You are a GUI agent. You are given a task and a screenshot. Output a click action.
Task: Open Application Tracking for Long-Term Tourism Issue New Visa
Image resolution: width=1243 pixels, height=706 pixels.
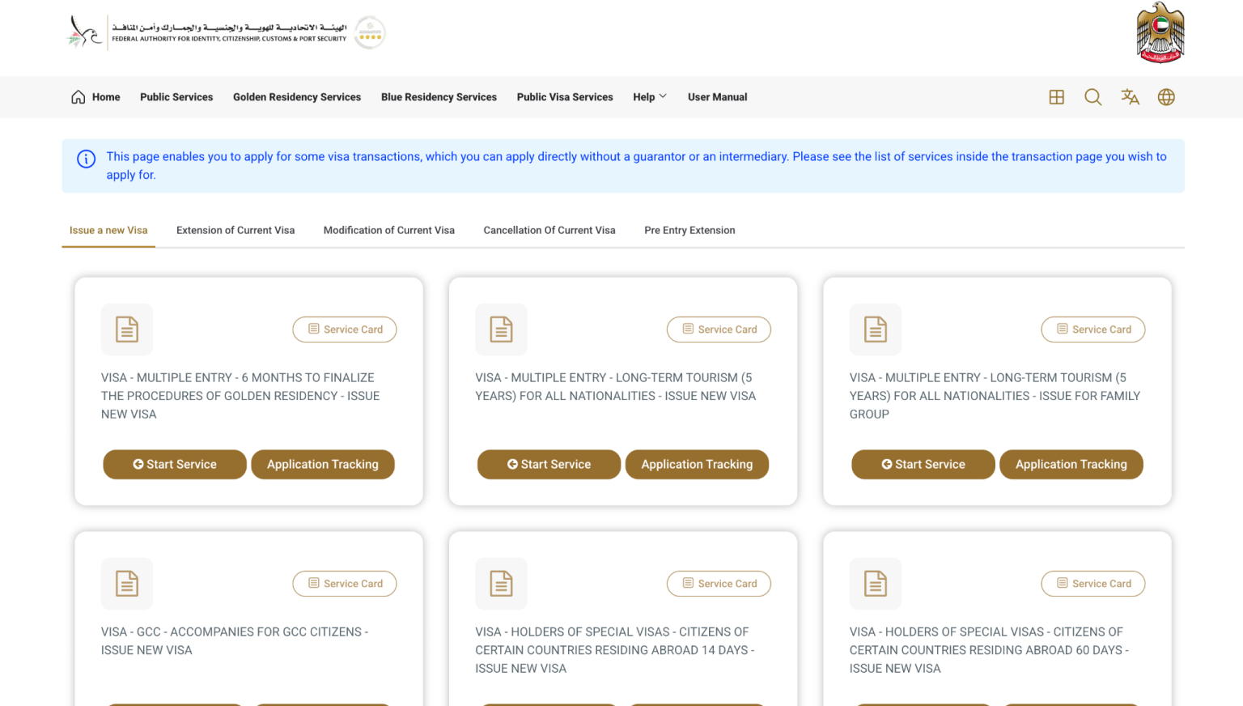pyautogui.click(x=697, y=465)
